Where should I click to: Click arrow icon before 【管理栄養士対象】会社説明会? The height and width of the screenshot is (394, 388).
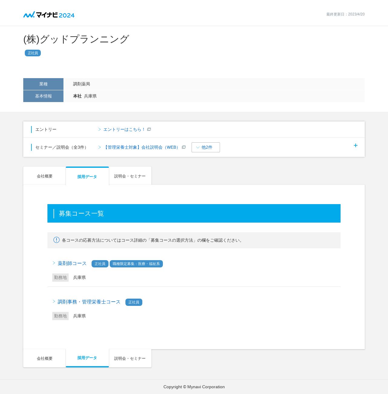99,147
